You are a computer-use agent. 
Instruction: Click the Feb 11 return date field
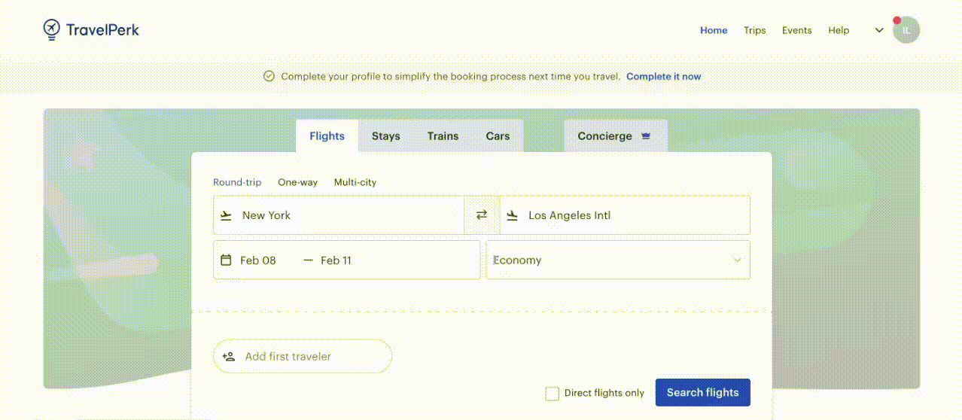pos(336,260)
